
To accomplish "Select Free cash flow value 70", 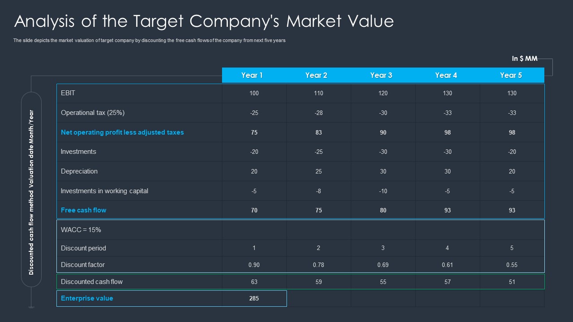I will (x=254, y=210).
